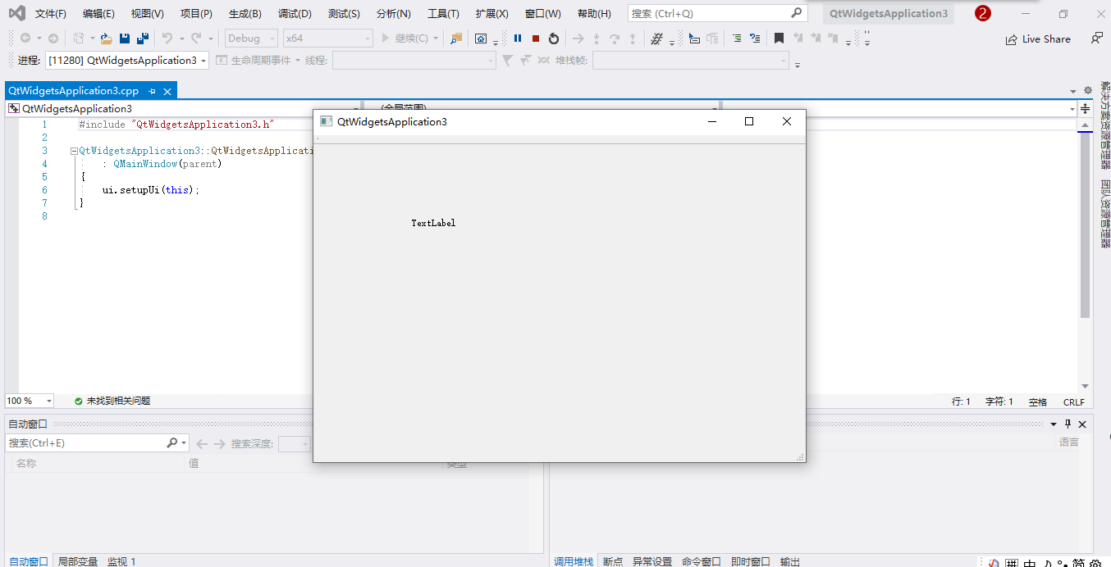Close the call stack panel
The image size is (1111, 567).
[x=1082, y=424]
